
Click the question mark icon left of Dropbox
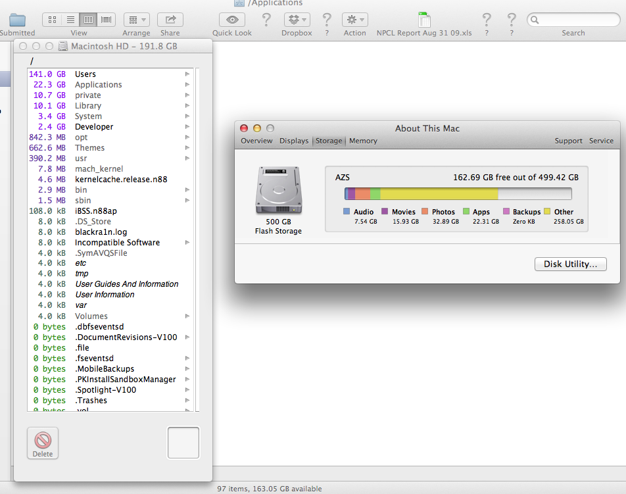(266, 20)
